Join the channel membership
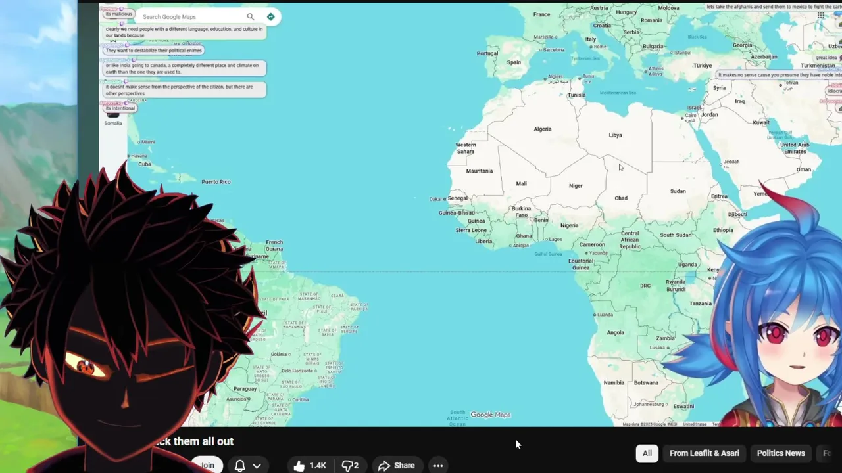Image resolution: width=842 pixels, height=473 pixels. click(207, 465)
